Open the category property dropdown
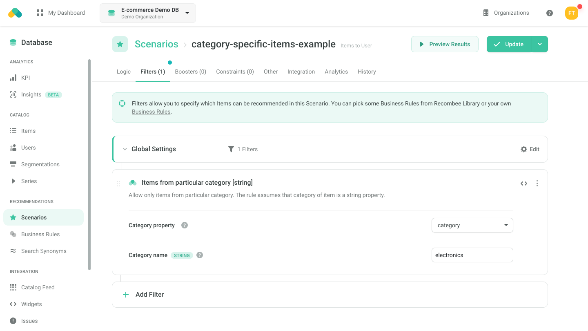This screenshot has height=331, width=588. tap(472, 225)
